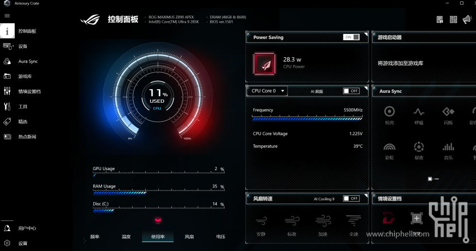Click the Aura Sync panel page indicator

433,179
